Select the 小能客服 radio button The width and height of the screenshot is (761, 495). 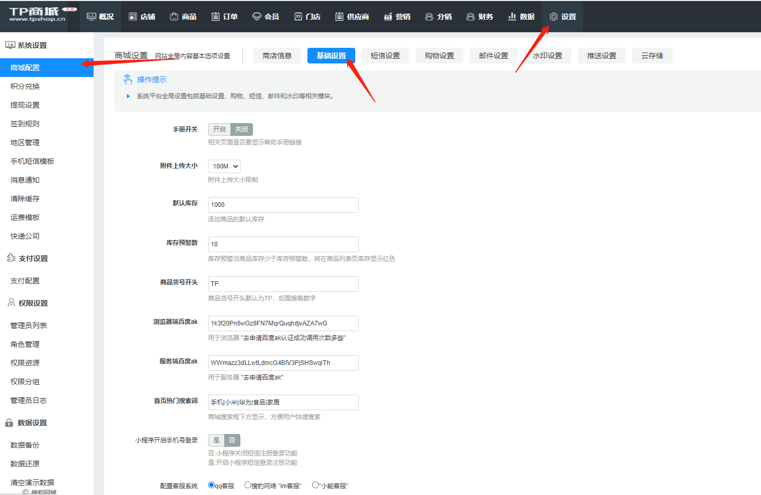[x=315, y=485]
